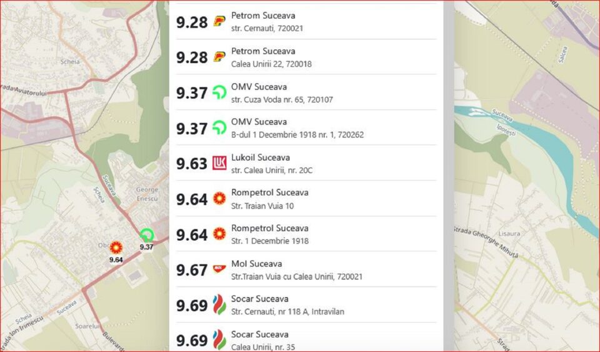Select the OMV logo beside str. Cuza Voda
The image size is (600, 352).
[x=219, y=93]
